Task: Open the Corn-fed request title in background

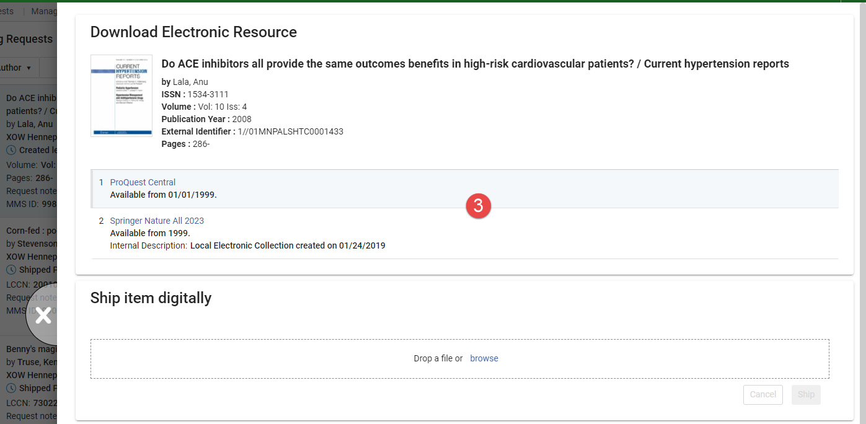Action: [32, 231]
